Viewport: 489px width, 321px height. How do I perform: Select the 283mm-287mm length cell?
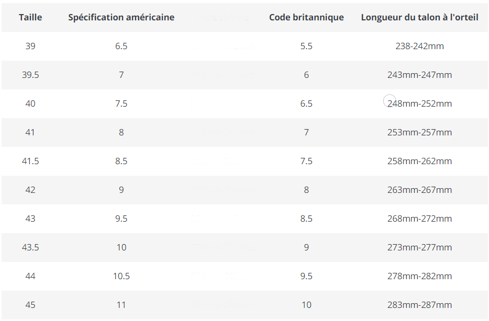419,305
